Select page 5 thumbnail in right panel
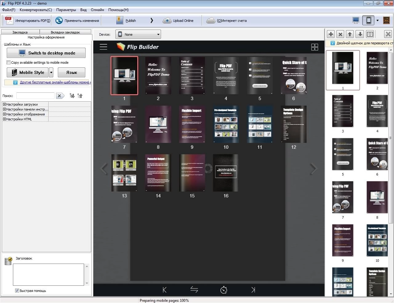 [343, 154]
